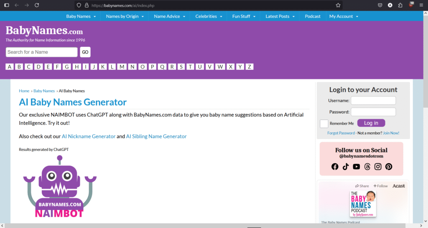Click the BabyNames.com site logo
The image size is (428, 228).
(44, 30)
